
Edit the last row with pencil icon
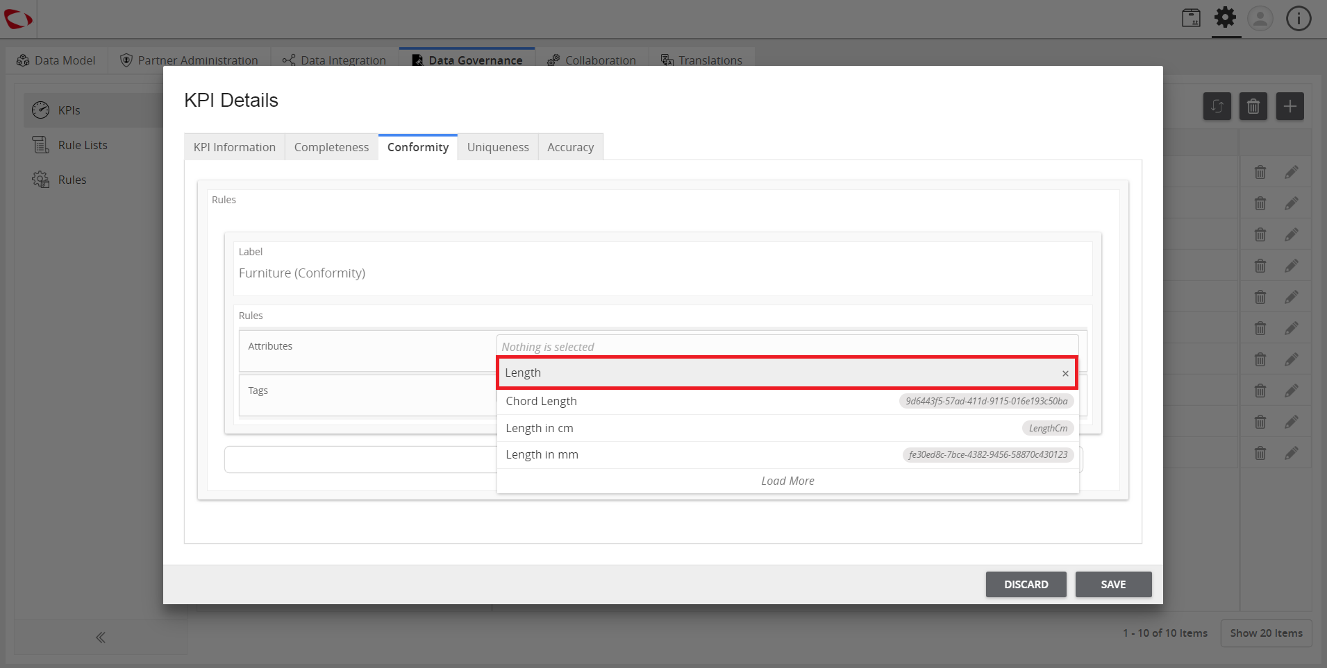[1292, 453]
